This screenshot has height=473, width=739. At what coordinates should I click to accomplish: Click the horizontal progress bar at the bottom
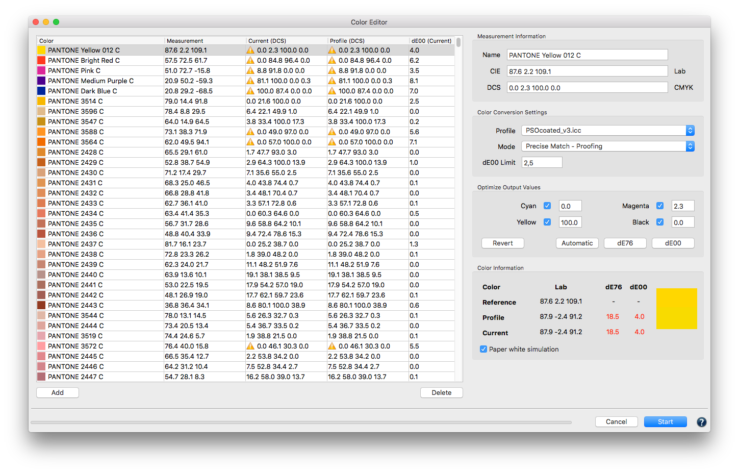click(301, 422)
